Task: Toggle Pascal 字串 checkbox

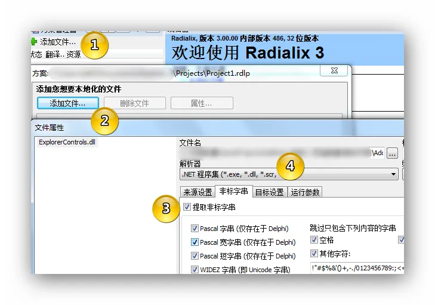Action: click(x=195, y=229)
